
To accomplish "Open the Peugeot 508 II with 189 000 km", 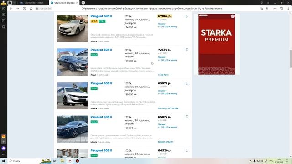I will pyautogui.click(x=101, y=83).
